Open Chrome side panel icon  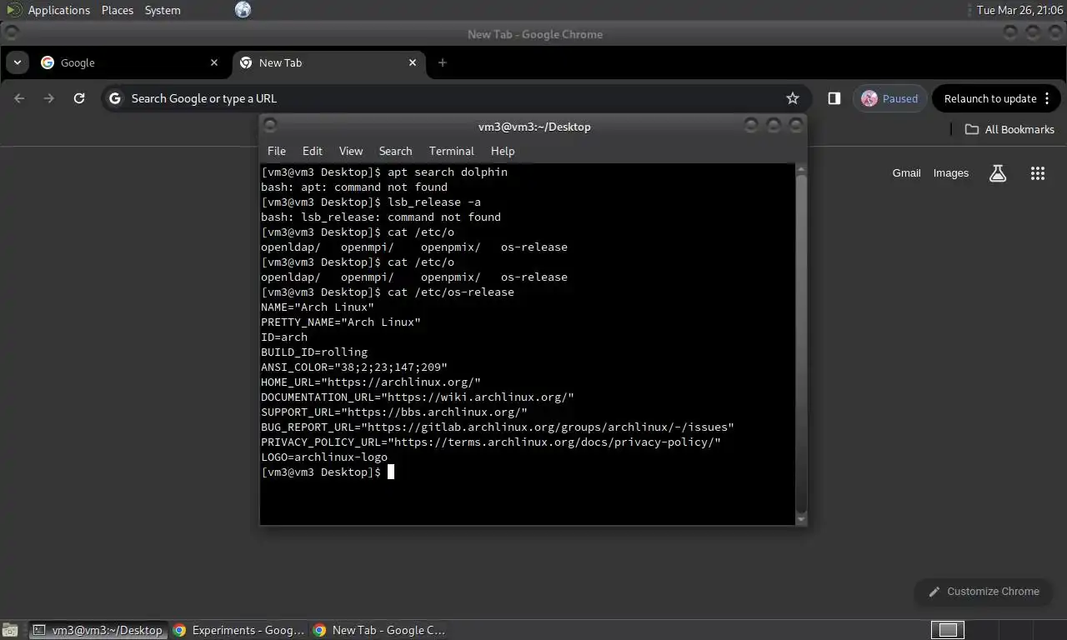pyautogui.click(x=834, y=98)
